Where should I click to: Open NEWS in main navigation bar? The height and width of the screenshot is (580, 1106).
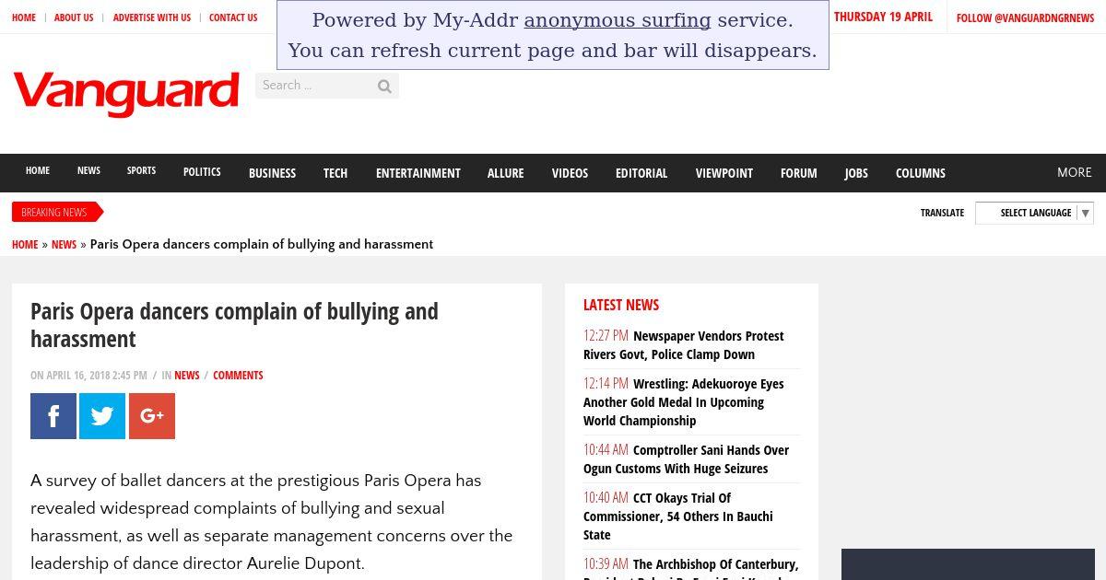[x=88, y=170]
